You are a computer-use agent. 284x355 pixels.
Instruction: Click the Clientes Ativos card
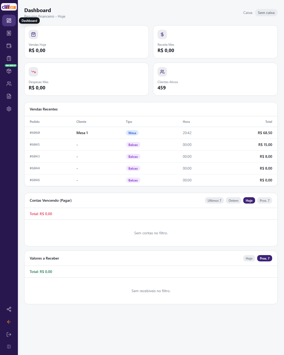tap(215, 79)
